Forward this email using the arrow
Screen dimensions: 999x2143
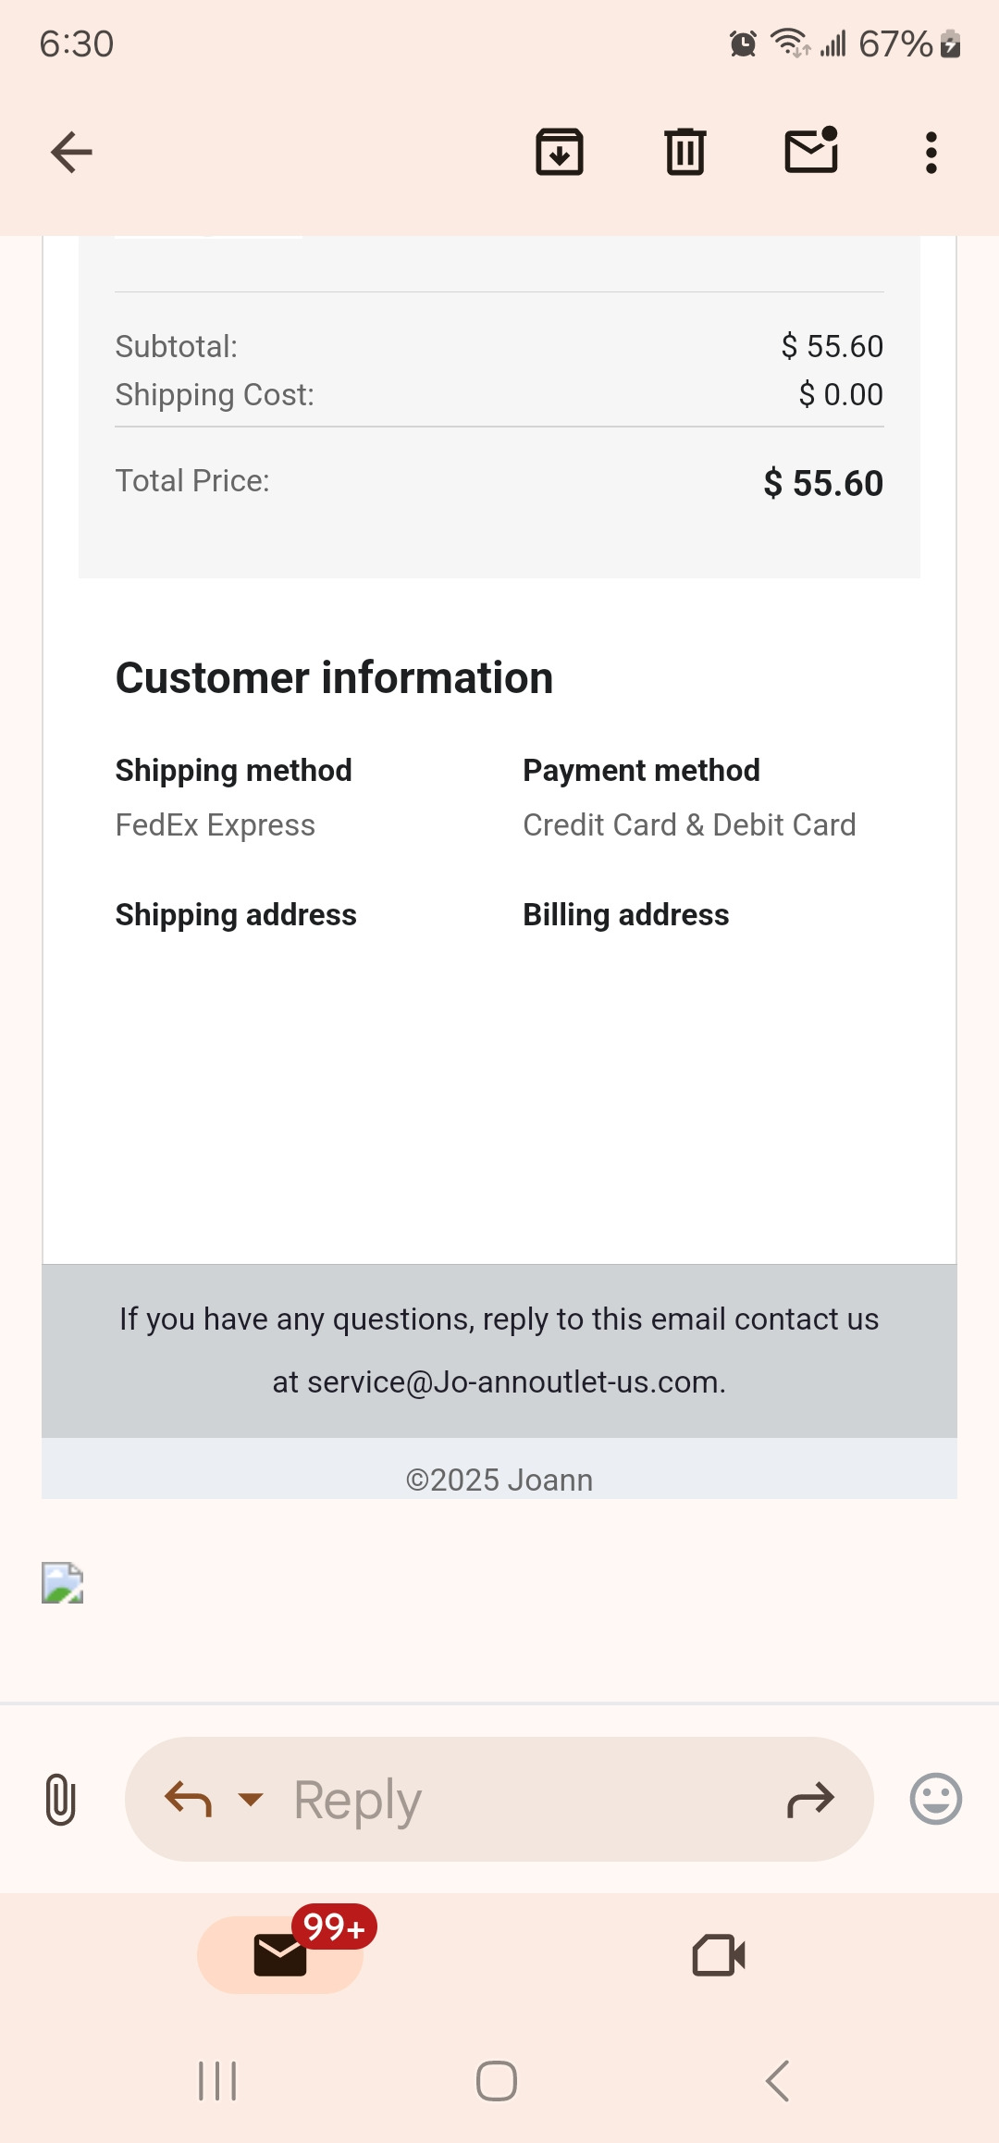click(810, 1800)
